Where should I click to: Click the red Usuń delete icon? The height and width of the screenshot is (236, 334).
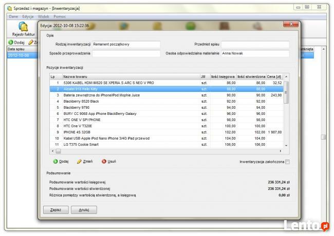[x=104, y=161]
